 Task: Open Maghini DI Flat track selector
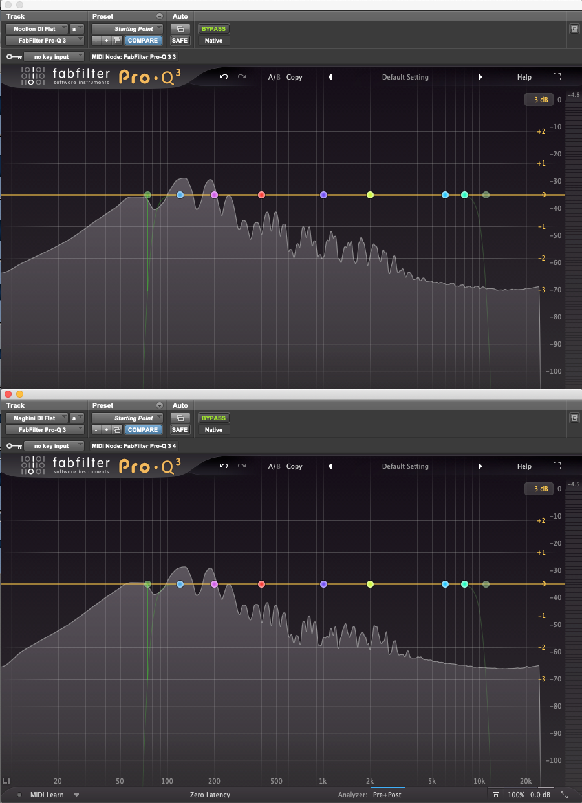coord(37,418)
